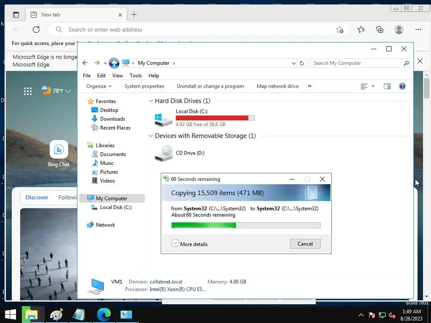Open a new Edge tab
This screenshot has width=431, height=323.
pos(134,15)
